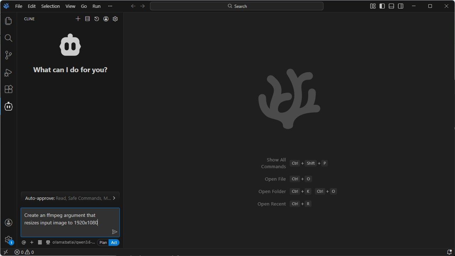Add context with the @ icon

coord(24,242)
